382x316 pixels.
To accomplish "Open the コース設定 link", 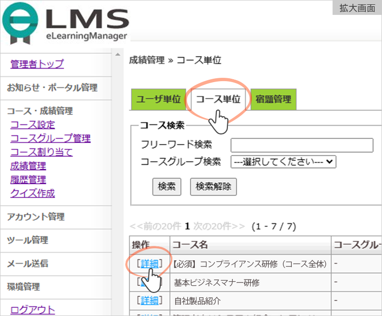I will point(33,124).
